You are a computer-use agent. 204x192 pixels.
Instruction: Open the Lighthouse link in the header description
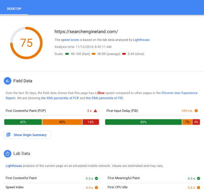point(141,40)
